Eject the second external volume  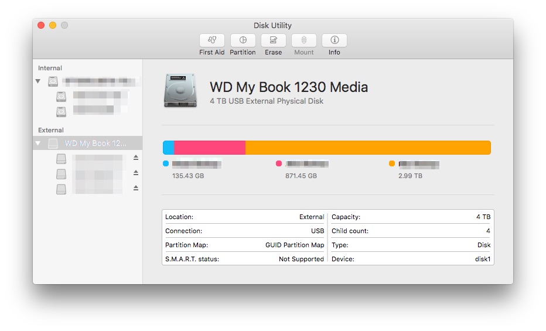click(136, 173)
